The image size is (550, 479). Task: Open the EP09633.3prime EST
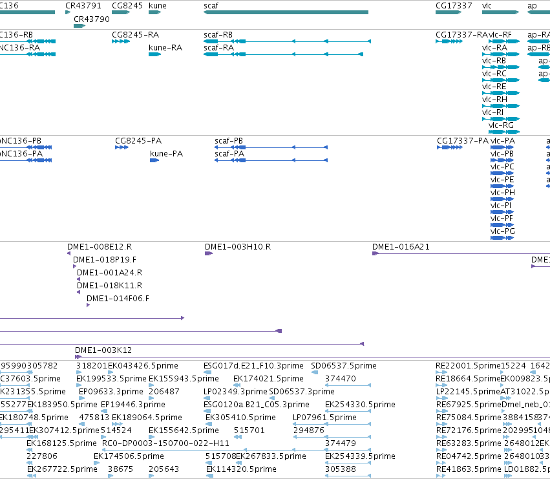click(81, 398)
